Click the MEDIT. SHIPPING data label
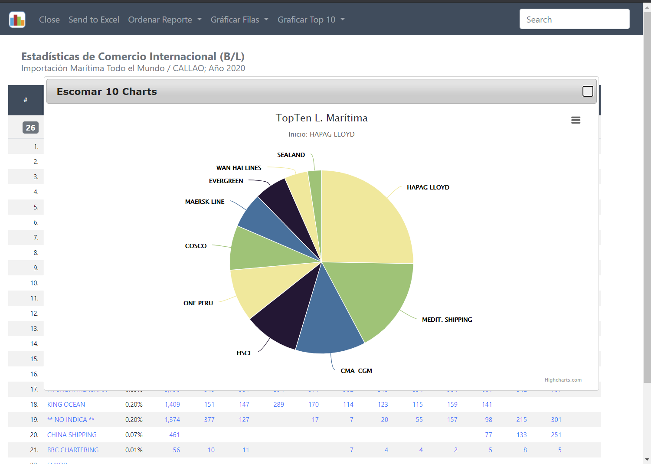 (x=447, y=320)
